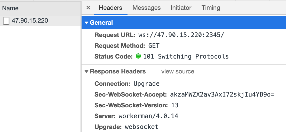
Task: Click the 101 Switching Protocols status text
Action: (x=186, y=56)
